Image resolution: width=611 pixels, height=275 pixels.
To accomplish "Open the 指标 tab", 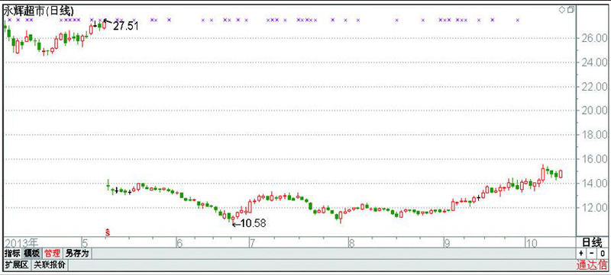I will click(12, 254).
